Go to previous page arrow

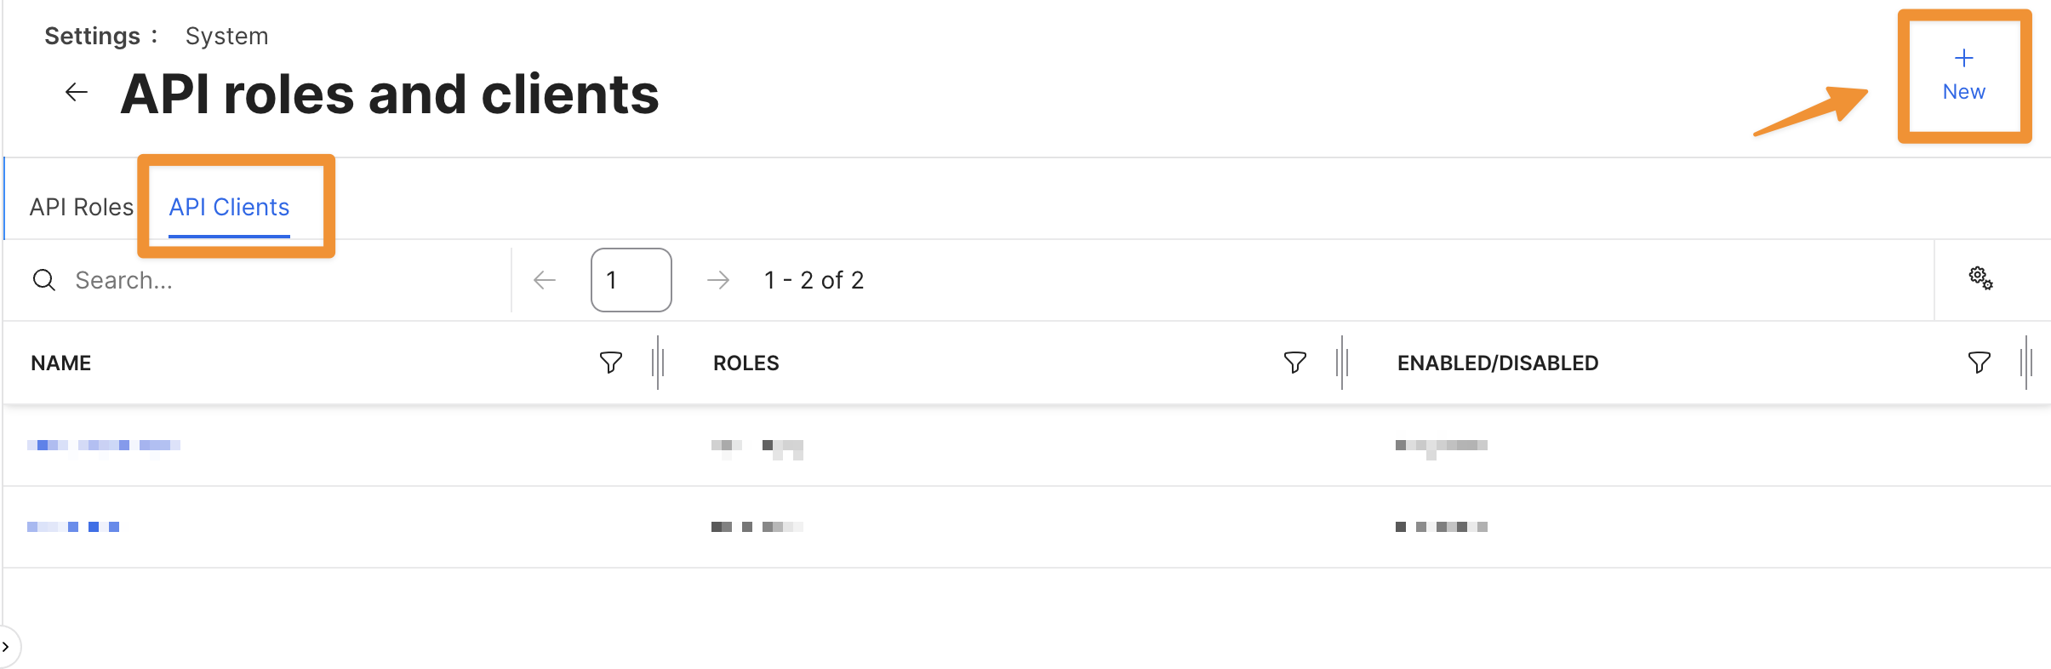545,280
